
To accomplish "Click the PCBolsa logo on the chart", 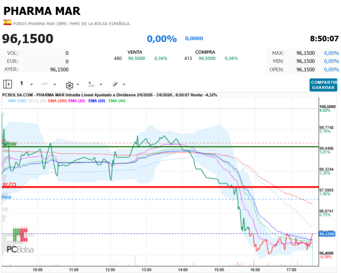I will [x=20, y=240].
